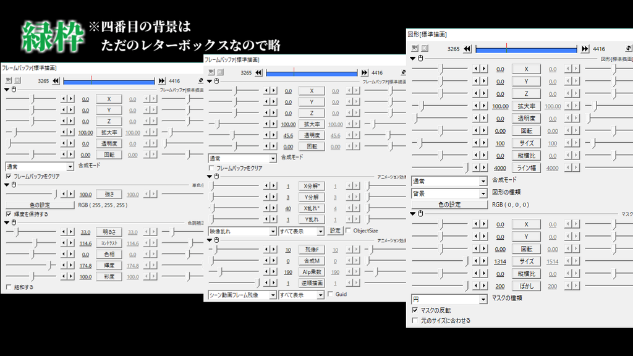Click the jump-to-start arrows in the left フレームバッファ dialog
Viewport: 633px width, 356px height.
54,80
